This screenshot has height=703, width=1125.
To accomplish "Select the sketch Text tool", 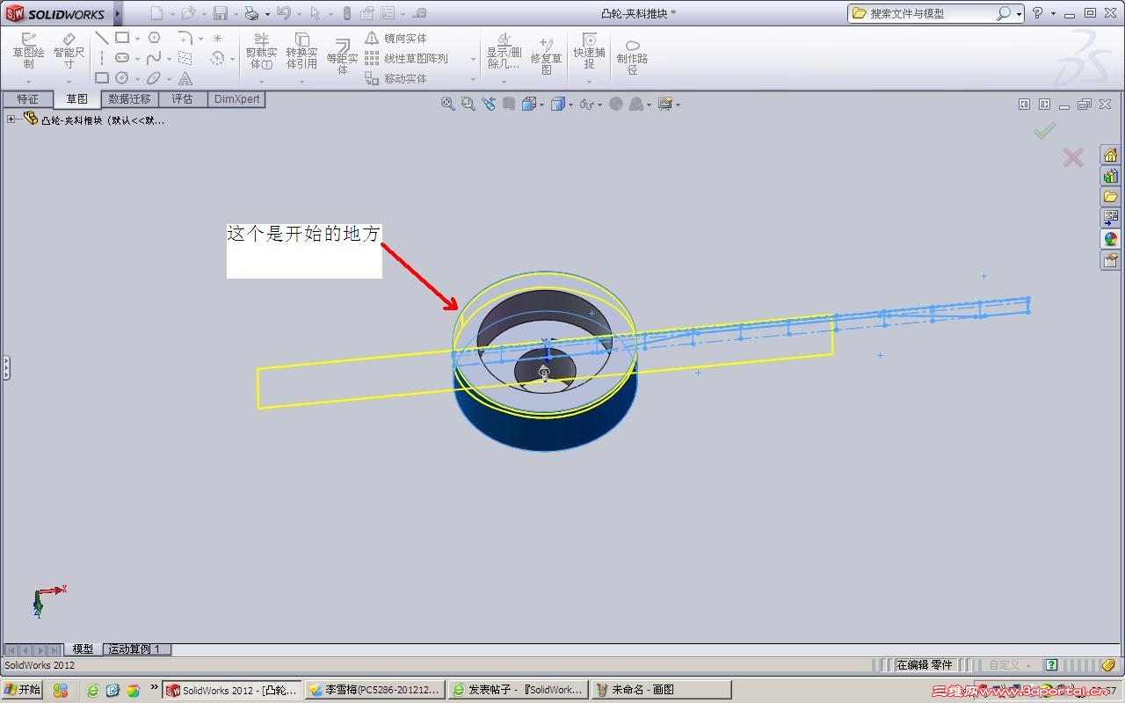I will pyautogui.click(x=185, y=78).
